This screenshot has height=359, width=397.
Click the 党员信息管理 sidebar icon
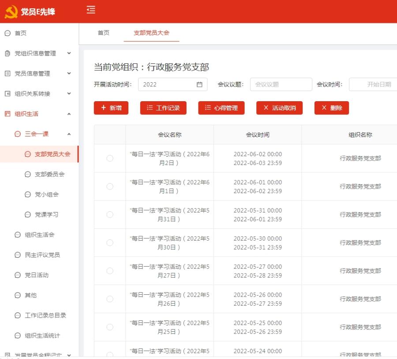(7, 74)
